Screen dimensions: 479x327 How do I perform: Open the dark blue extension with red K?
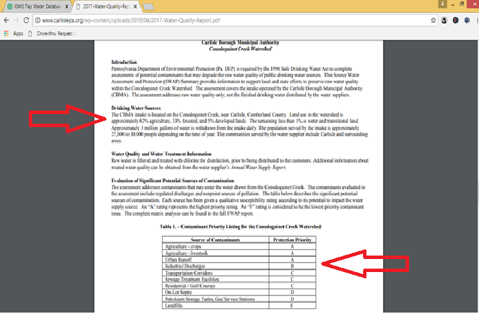[x=456, y=21]
